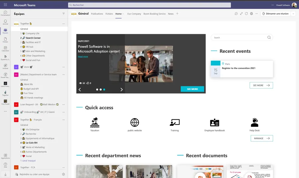
Task: Open Register to the convention 2021 event
Action: coord(239,68)
